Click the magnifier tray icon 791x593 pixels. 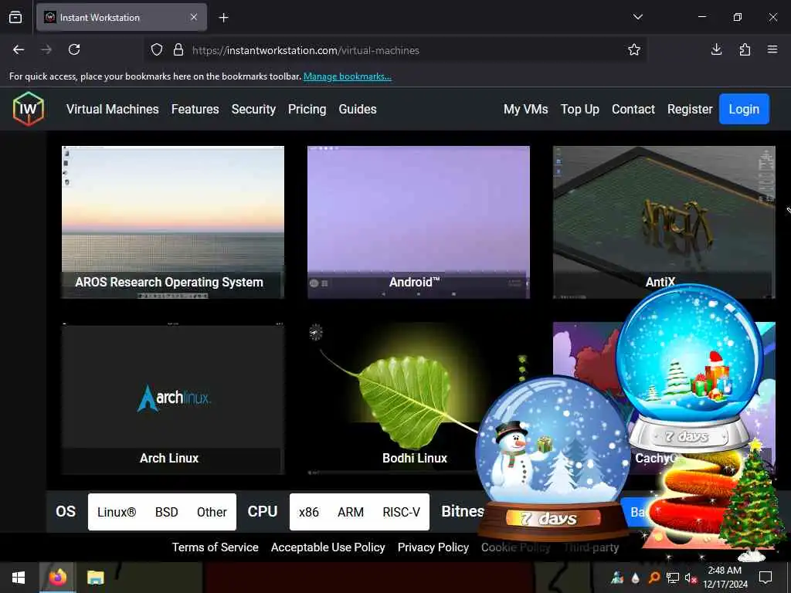[654, 578]
